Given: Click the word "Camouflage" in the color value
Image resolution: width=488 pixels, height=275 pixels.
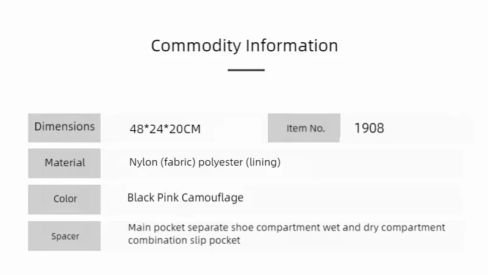Looking at the screenshot, I should [213, 197].
